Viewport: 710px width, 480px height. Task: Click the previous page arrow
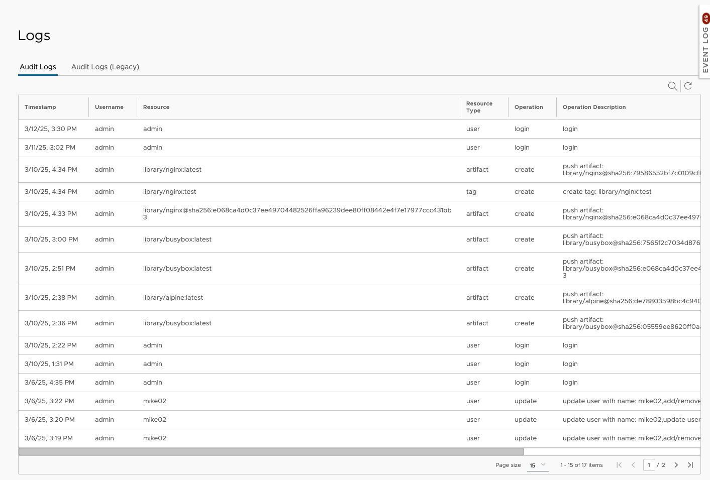coord(633,465)
